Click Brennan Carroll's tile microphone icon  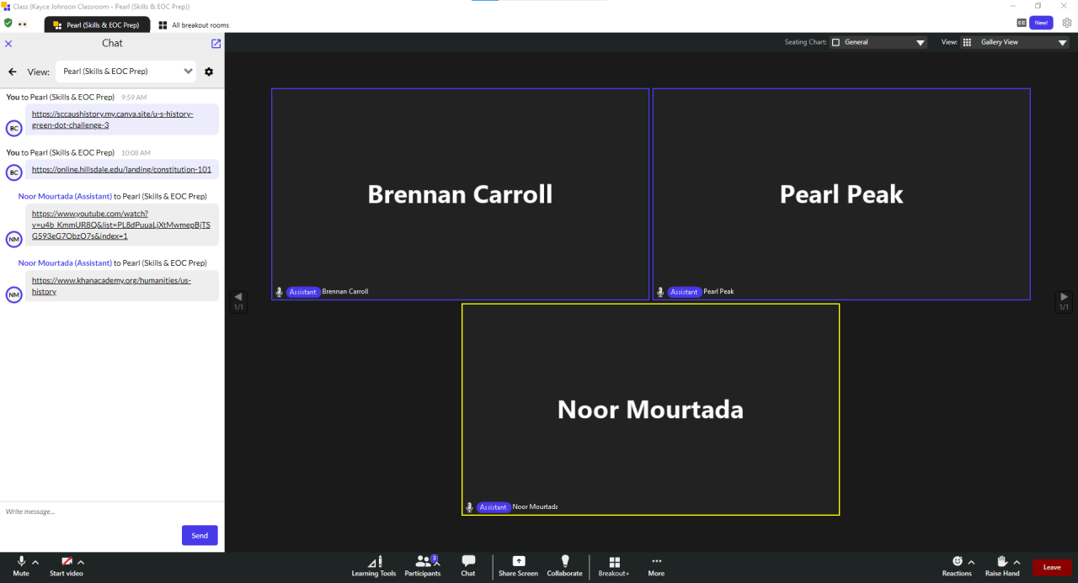pyautogui.click(x=279, y=292)
